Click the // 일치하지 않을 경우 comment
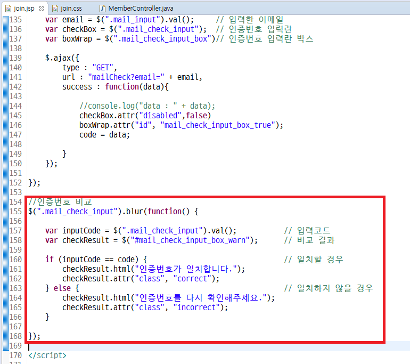410x364 pixels. click(329, 288)
